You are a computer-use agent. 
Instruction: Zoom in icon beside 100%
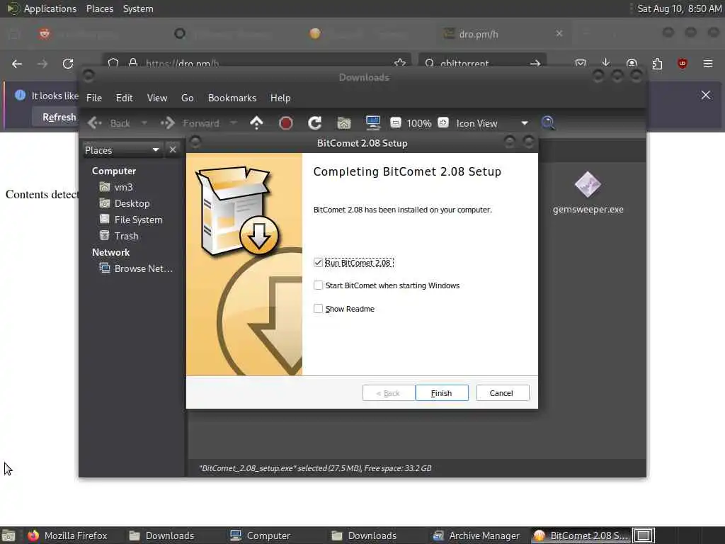tap(443, 123)
